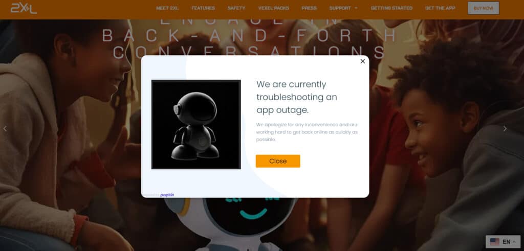
Task: Open the Press page link
Action: tap(309, 8)
